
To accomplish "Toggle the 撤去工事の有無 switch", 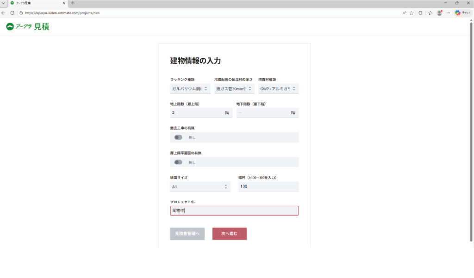I will click(178, 137).
